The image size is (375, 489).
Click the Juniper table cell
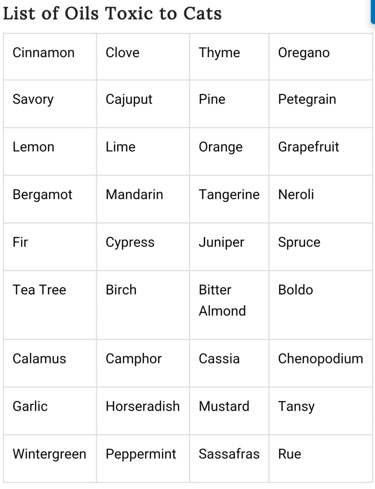click(222, 242)
